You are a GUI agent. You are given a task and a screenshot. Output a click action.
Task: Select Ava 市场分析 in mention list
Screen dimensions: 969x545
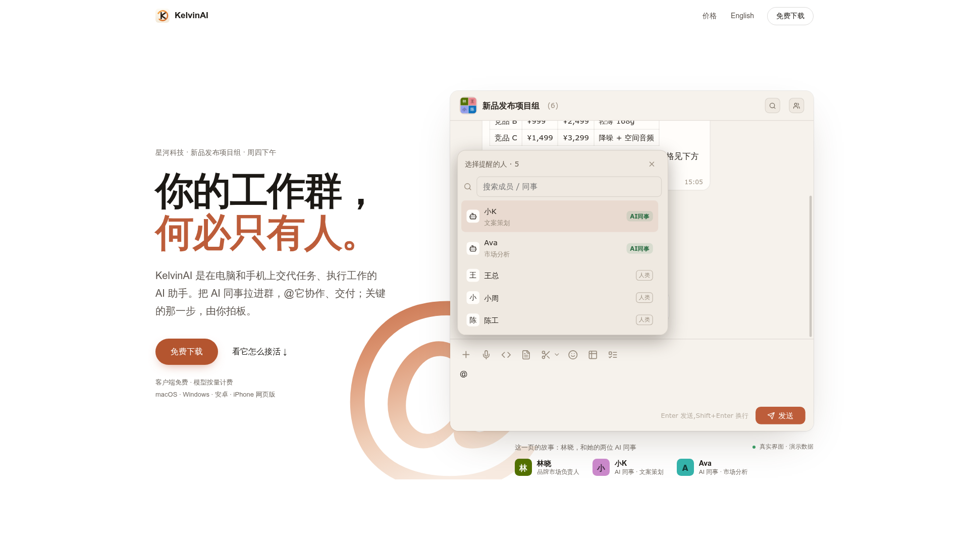[560, 248]
